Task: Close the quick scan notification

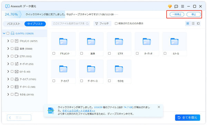Action: pos(159,107)
